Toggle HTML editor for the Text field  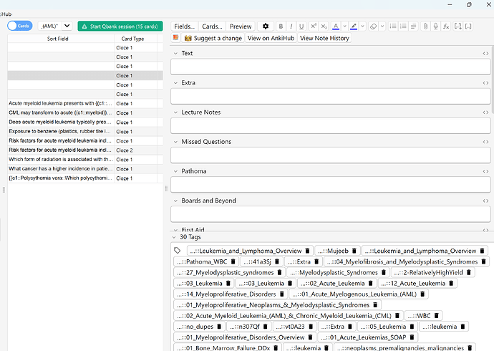pos(486,54)
